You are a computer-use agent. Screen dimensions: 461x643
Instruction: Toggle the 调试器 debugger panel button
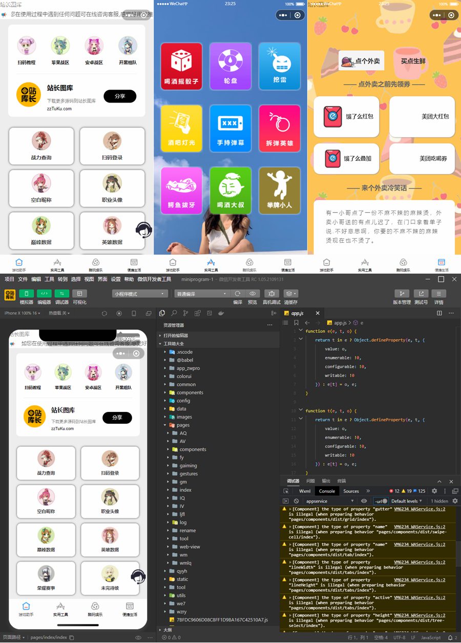(62, 294)
